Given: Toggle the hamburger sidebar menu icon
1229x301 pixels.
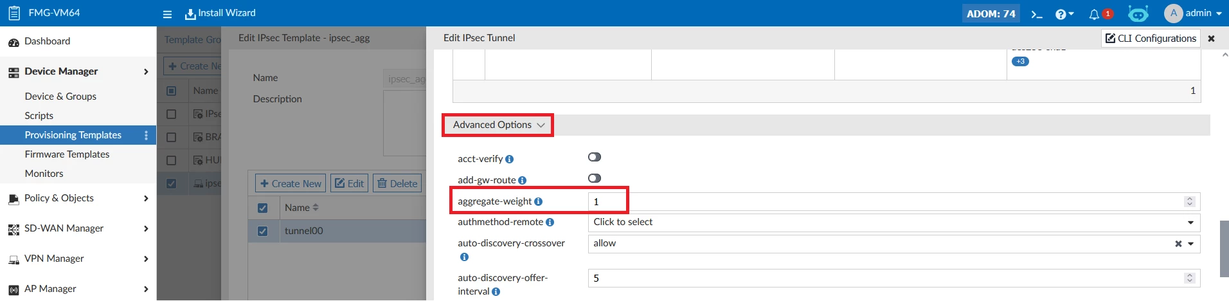Looking at the screenshot, I should pyautogui.click(x=167, y=14).
